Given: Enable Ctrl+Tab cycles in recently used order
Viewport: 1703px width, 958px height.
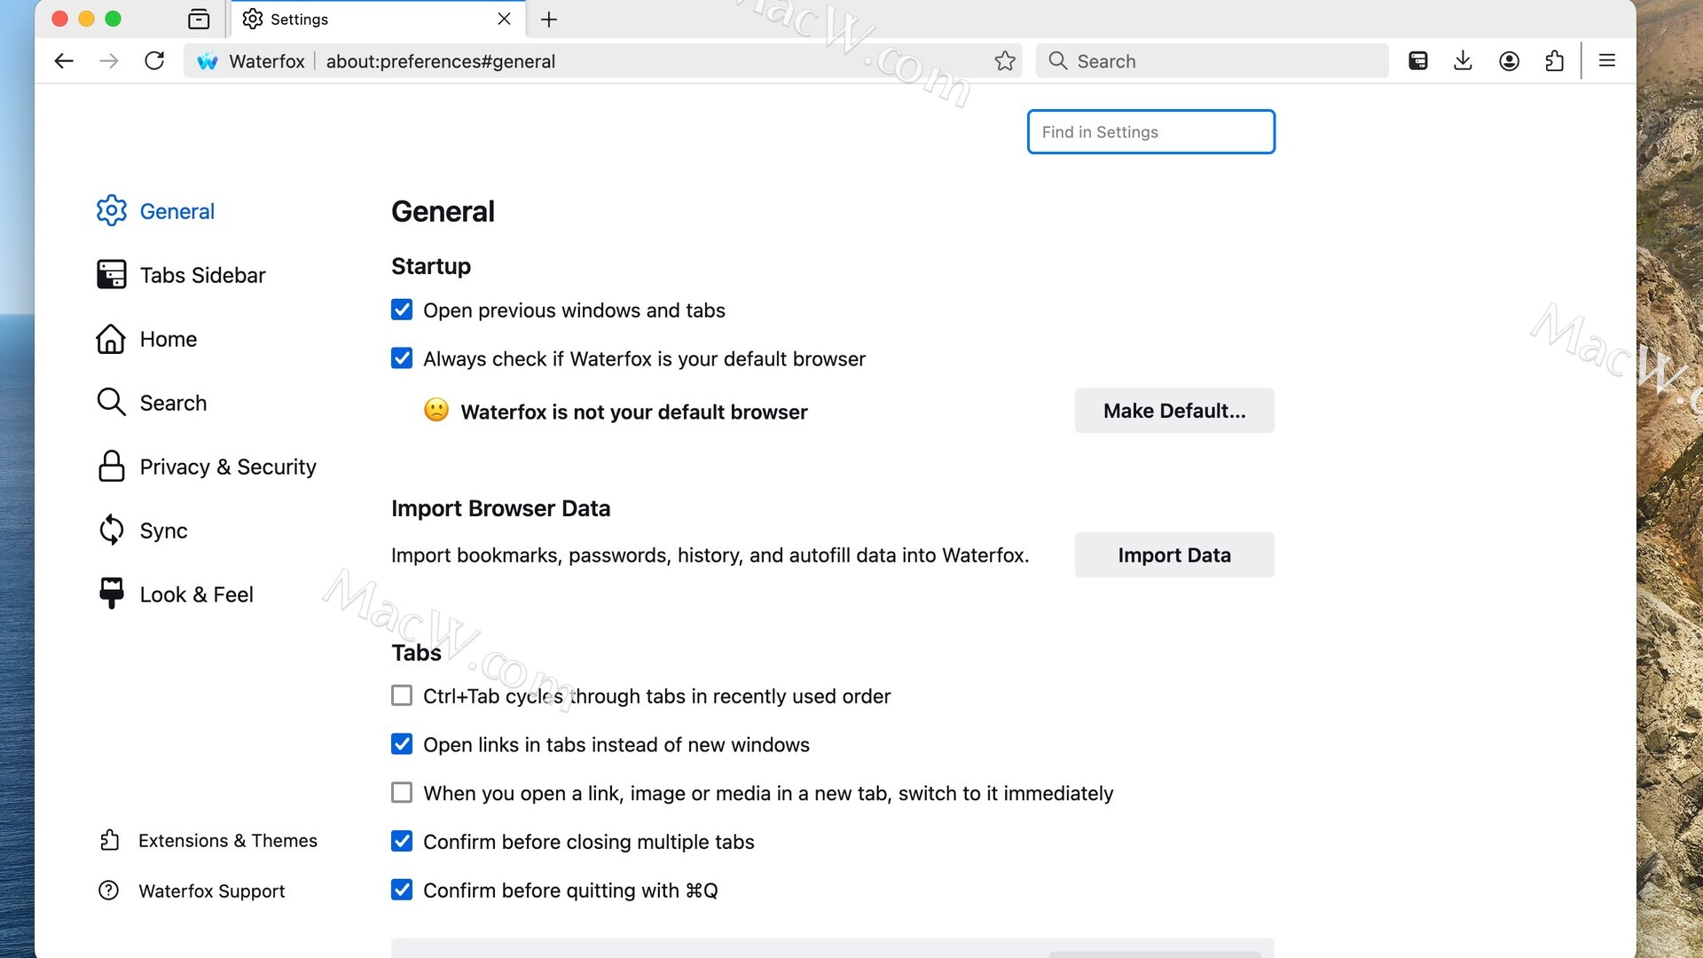Looking at the screenshot, I should [402, 695].
